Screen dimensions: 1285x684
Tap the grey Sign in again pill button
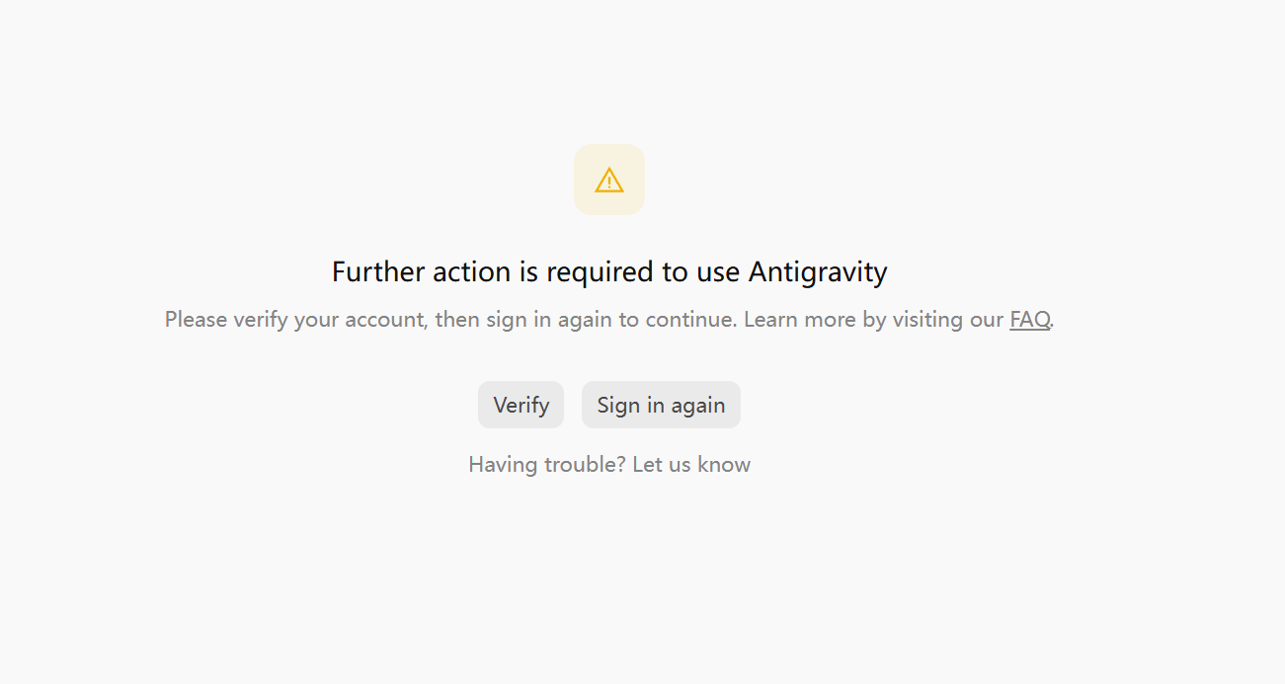661,405
